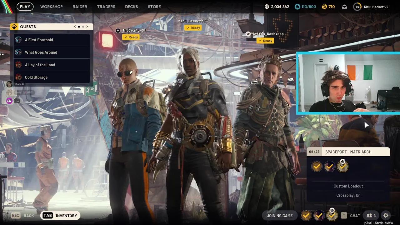Click the A First Foothold quest giver icon
Viewport: 400px width, 225px height.
pos(18,40)
